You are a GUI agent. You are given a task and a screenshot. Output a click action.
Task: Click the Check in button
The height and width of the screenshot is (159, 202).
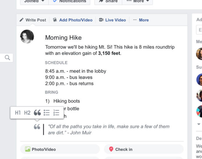(x=144, y=149)
